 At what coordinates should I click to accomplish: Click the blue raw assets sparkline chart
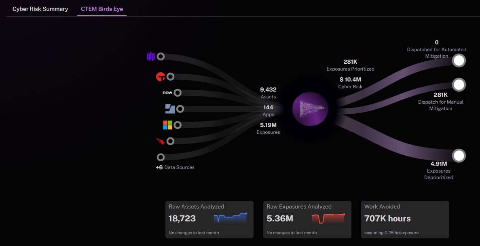(x=230, y=218)
